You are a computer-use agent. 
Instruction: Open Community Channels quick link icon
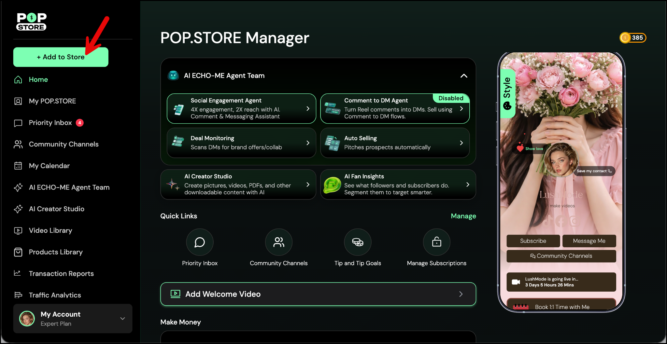(278, 242)
